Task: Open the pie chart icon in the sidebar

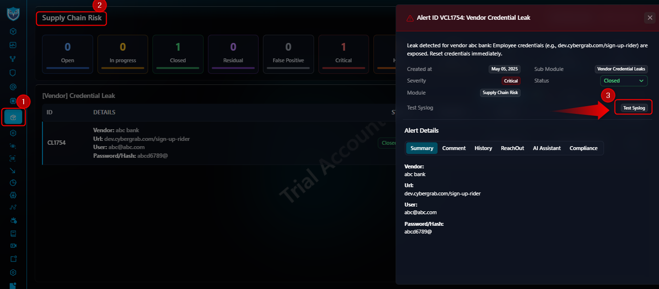Action: pyautogui.click(x=14, y=183)
